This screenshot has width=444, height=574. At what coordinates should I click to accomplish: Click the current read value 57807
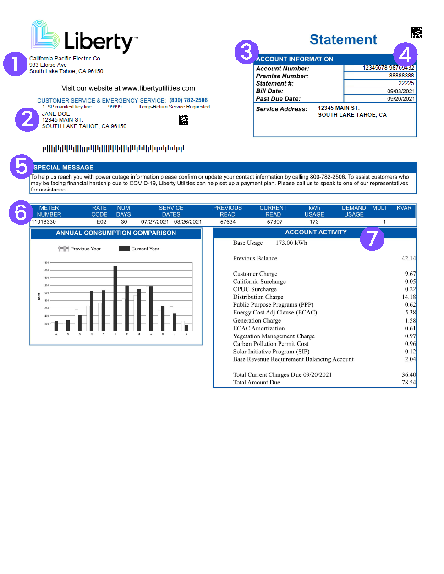click(x=274, y=222)
